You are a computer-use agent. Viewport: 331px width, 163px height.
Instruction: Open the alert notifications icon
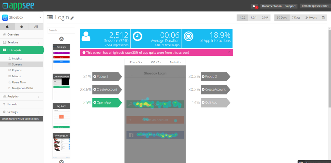254,6
